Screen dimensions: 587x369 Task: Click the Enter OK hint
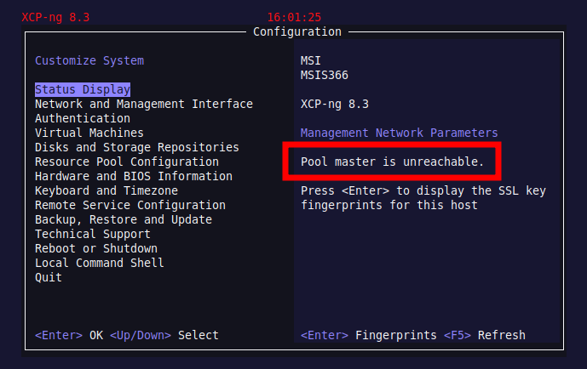point(69,335)
